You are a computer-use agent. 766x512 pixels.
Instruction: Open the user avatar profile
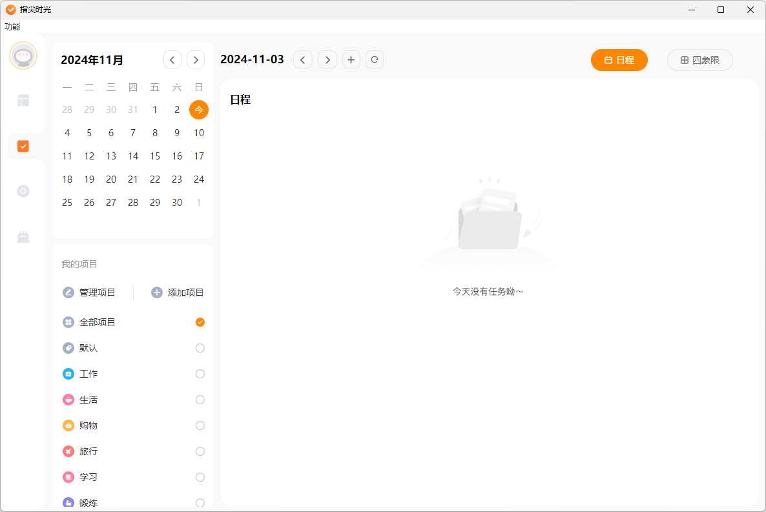click(23, 56)
